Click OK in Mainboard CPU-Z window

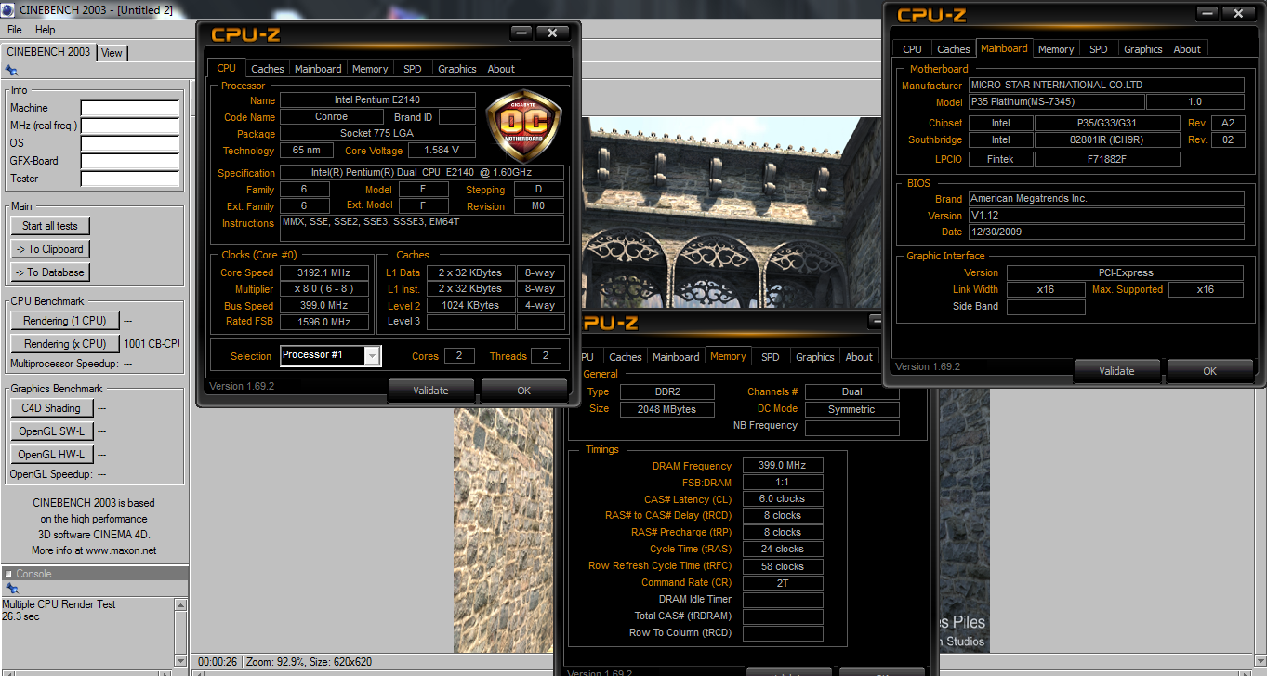[1209, 371]
